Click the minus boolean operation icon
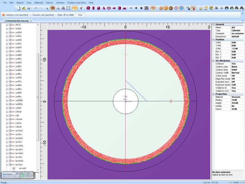 coord(131,8)
